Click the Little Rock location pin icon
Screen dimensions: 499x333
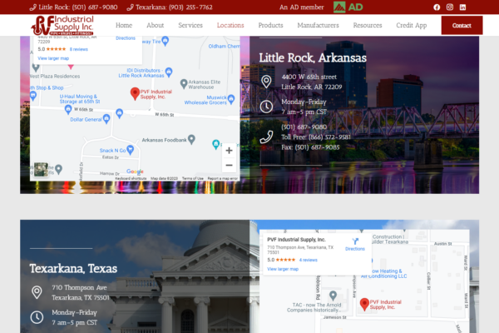coord(266,82)
